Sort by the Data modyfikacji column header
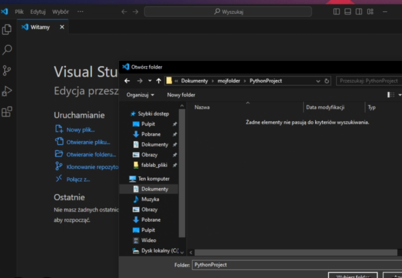Viewport: 402px width, 278px height. pyautogui.click(x=325, y=107)
